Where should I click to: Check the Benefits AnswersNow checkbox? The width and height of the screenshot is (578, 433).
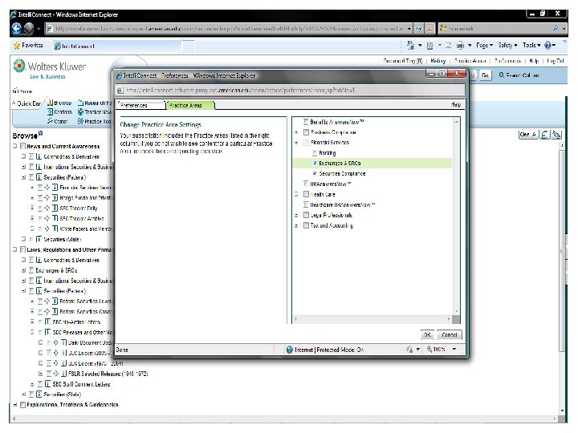click(x=306, y=122)
